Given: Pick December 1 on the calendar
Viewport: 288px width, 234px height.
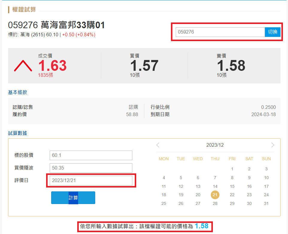Looking at the screenshot, I should click(232, 169).
